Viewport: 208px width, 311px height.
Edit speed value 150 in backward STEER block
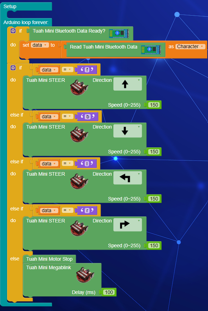[x=154, y=152]
